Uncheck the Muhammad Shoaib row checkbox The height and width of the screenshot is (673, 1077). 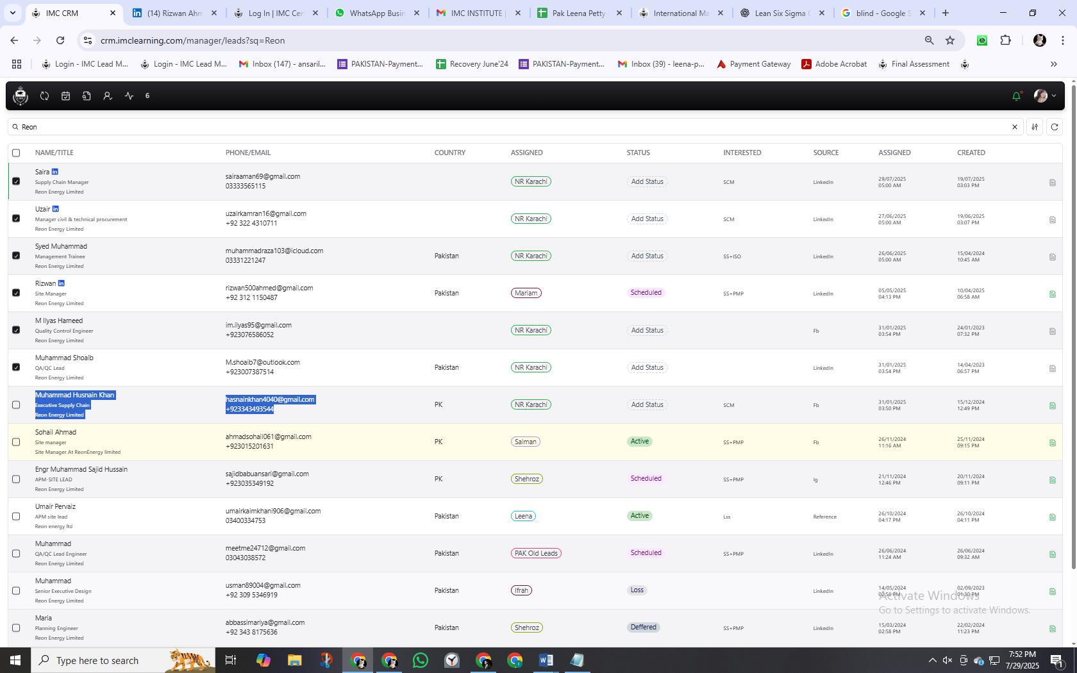coord(16,367)
